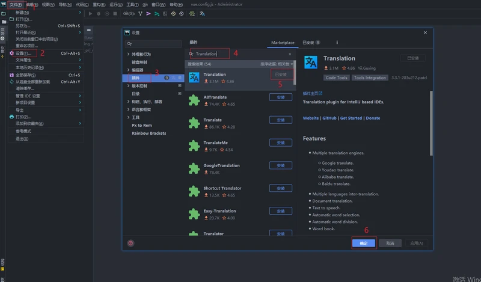Image resolution: width=481 pixels, height=282 pixels.
Task: Click the Run with coverage icon in the toolbar
Action: [x=107, y=13]
